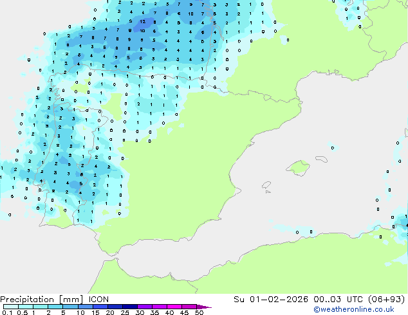
Task: Click the 2–5 mm legend color swatch
Action: [55, 307]
